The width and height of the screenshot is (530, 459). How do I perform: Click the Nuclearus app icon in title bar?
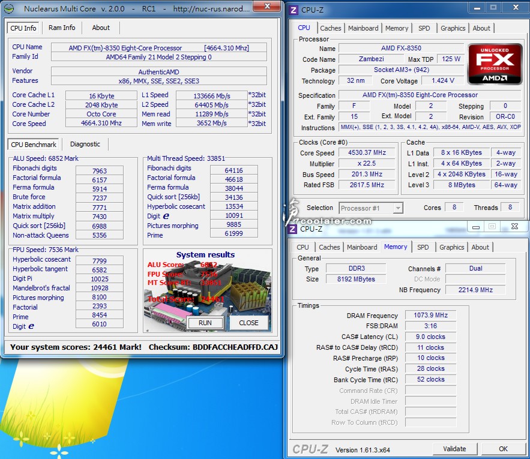click(9, 8)
